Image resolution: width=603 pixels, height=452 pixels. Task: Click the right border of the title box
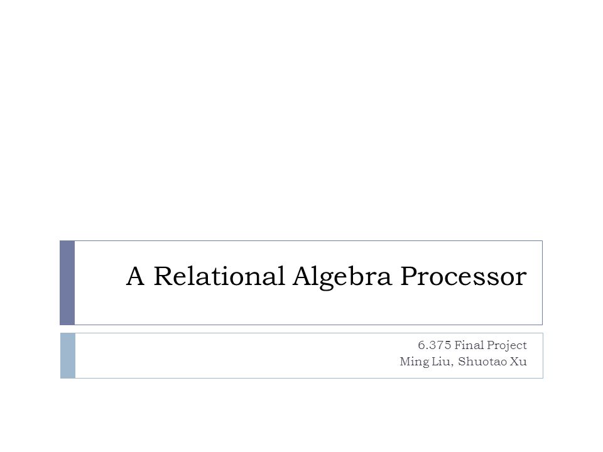point(542,282)
